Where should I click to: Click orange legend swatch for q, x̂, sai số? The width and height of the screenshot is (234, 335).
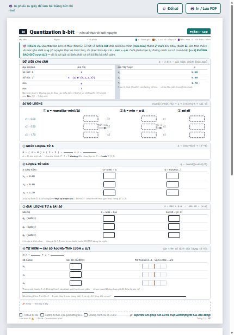(153, 40)
